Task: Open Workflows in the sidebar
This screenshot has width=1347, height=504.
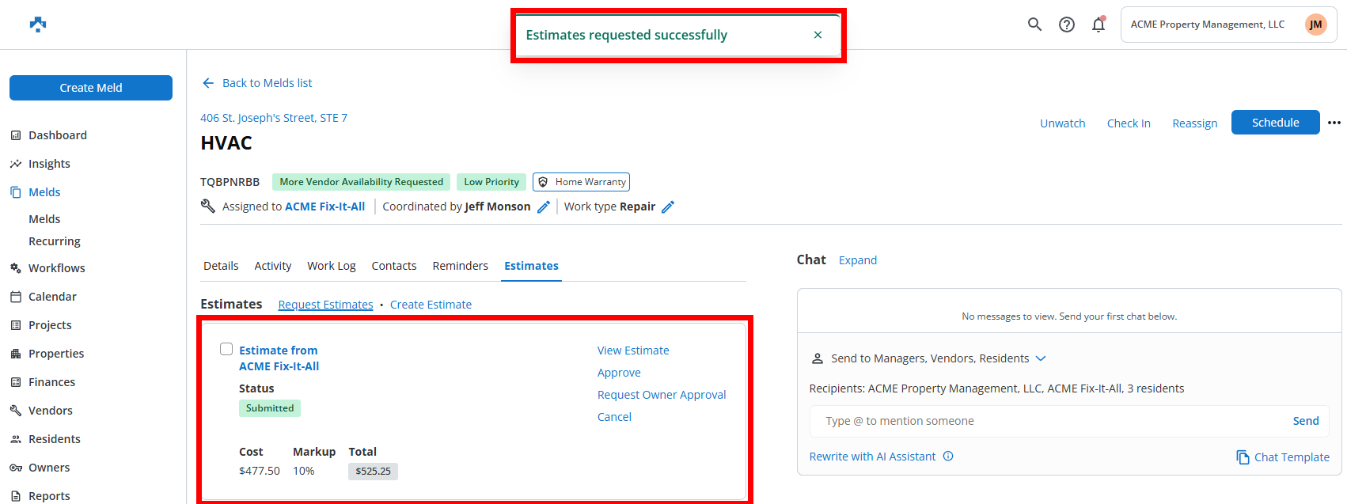Action: [56, 268]
